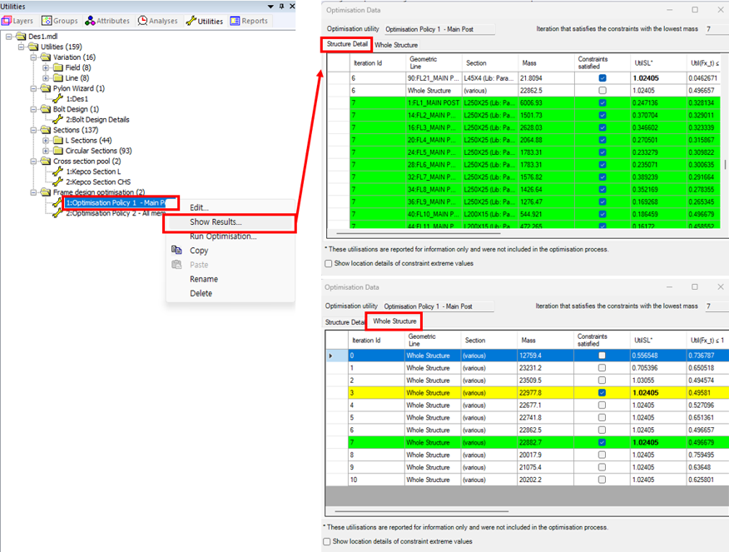Click Run Optimisation in the context menu
The image size is (729, 552).
pyautogui.click(x=222, y=236)
